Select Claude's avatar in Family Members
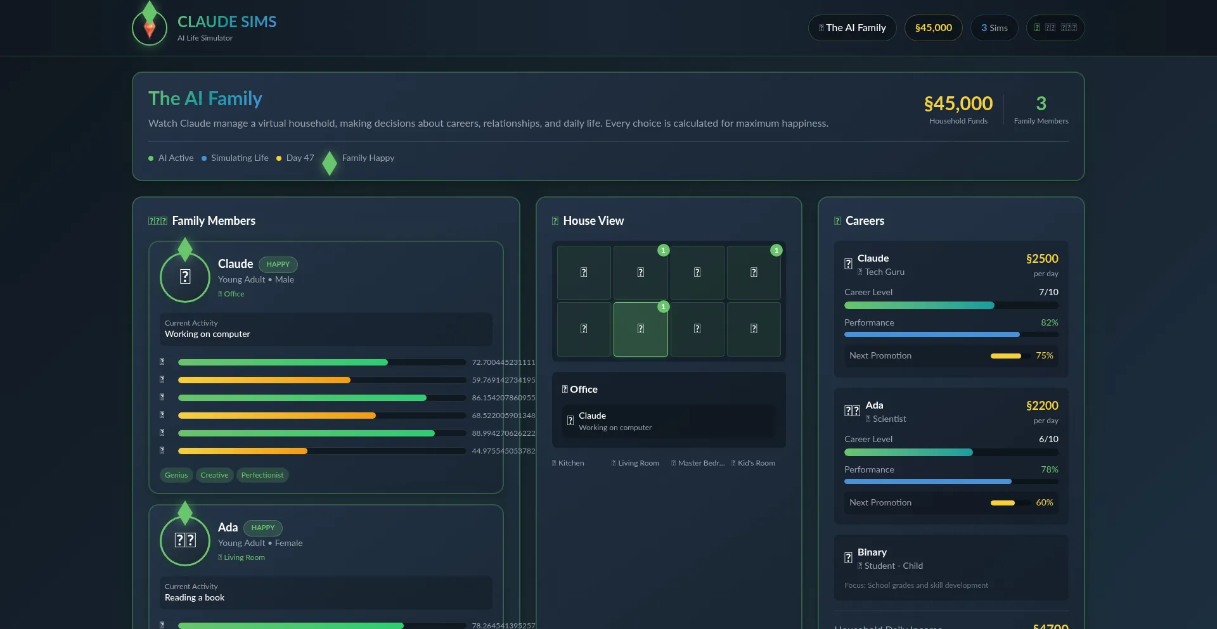This screenshot has height=629, width=1217. (x=185, y=277)
